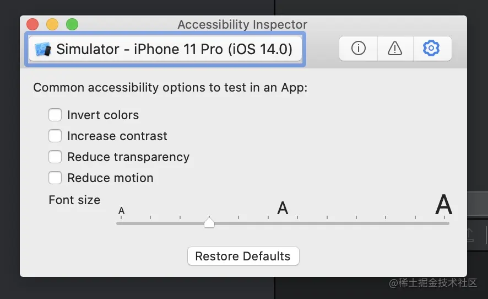Click the Font size label text
The width and height of the screenshot is (488, 299).
(74, 200)
